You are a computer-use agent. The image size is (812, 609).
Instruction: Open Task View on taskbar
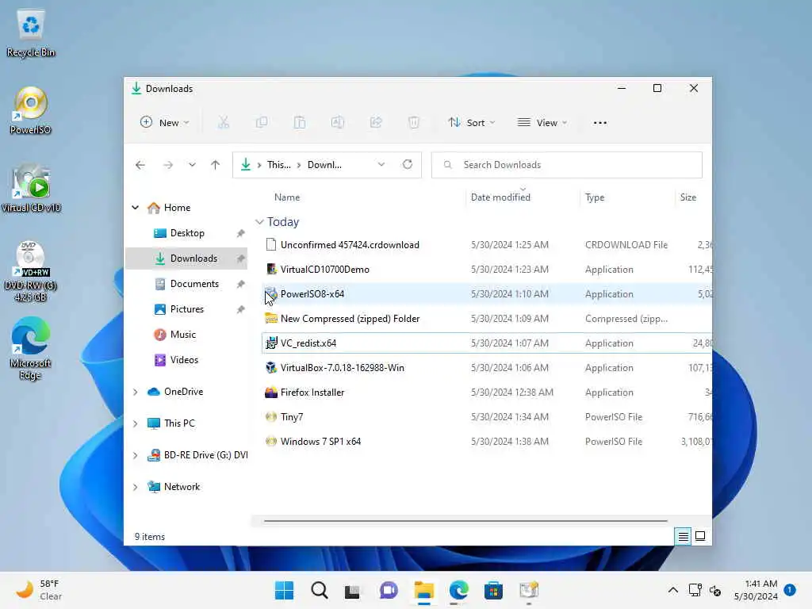point(353,590)
